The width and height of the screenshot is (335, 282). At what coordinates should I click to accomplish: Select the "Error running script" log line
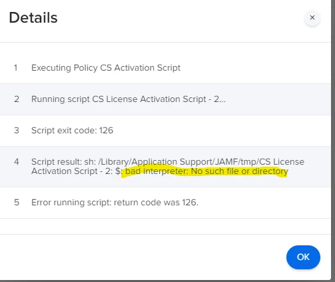(x=115, y=203)
